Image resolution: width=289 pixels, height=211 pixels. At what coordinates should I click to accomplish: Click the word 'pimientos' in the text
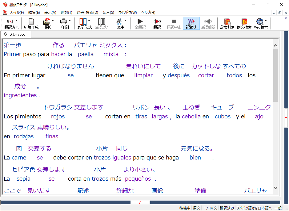28,117
